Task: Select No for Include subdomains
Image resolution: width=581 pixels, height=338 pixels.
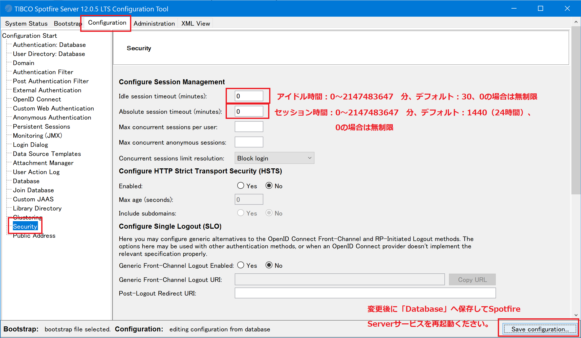Action: pos(269,213)
